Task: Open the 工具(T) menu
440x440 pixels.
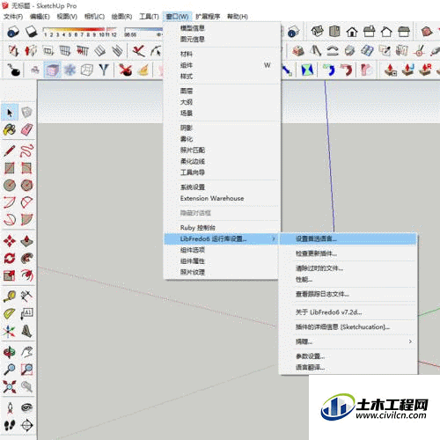Action: [149, 17]
